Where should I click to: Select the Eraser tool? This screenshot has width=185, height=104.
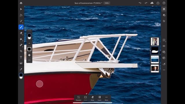21,33
